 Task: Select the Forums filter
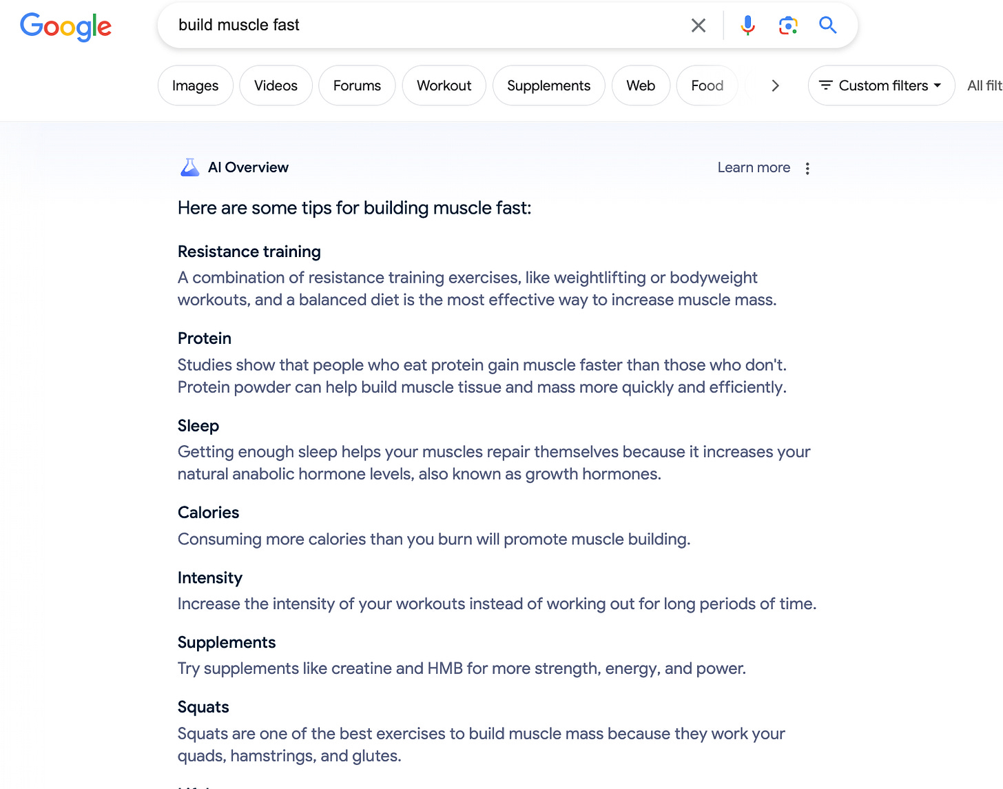point(357,85)
